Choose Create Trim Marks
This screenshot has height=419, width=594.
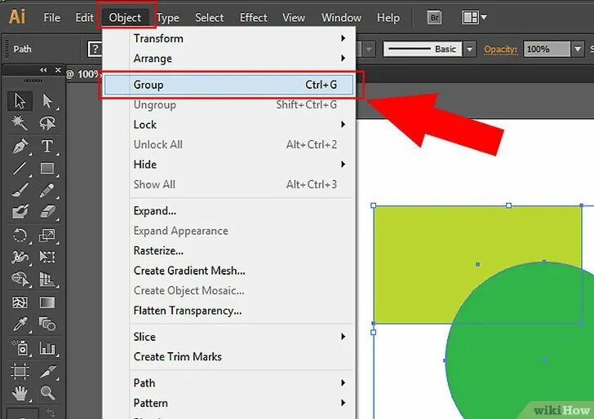[228, 356]
